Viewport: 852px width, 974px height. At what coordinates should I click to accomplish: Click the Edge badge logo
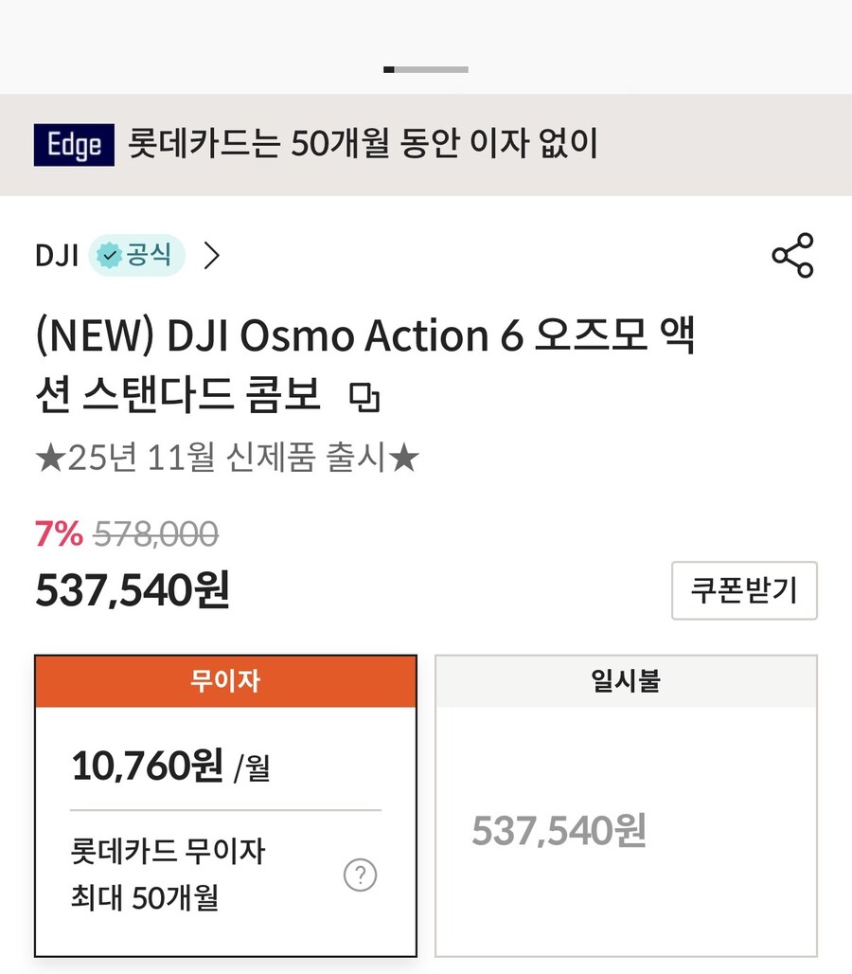click(74, 146)
